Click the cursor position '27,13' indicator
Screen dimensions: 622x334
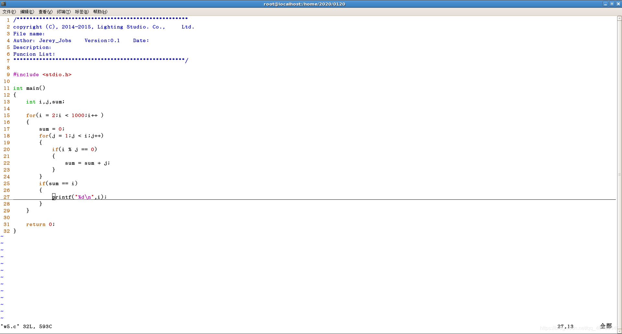565,327
